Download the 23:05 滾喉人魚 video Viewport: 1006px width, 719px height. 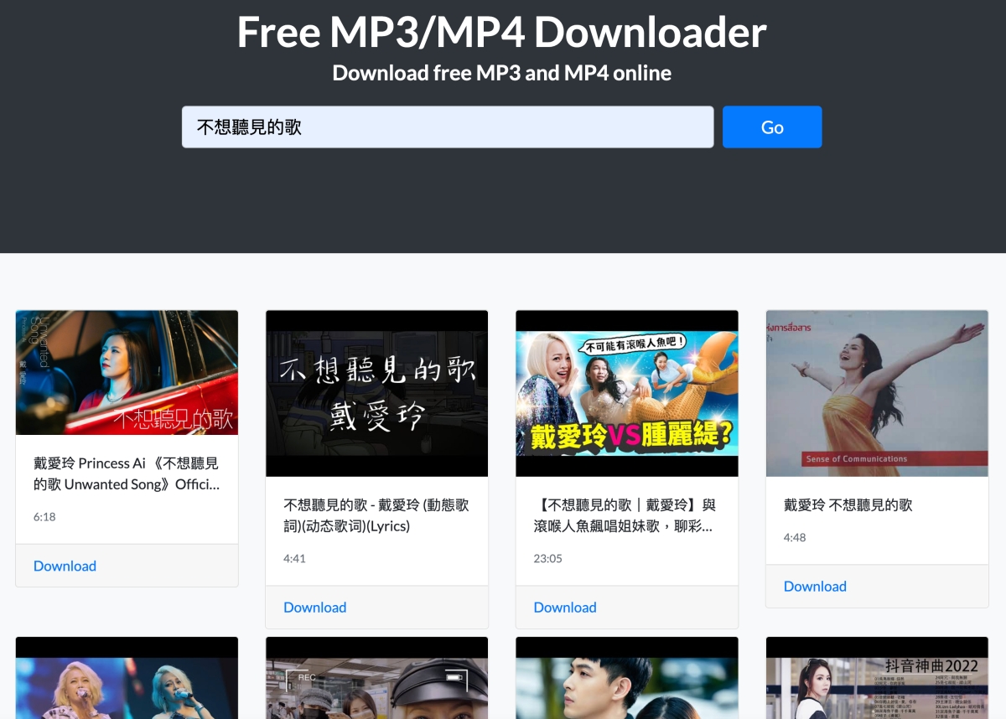coord(565,608)
